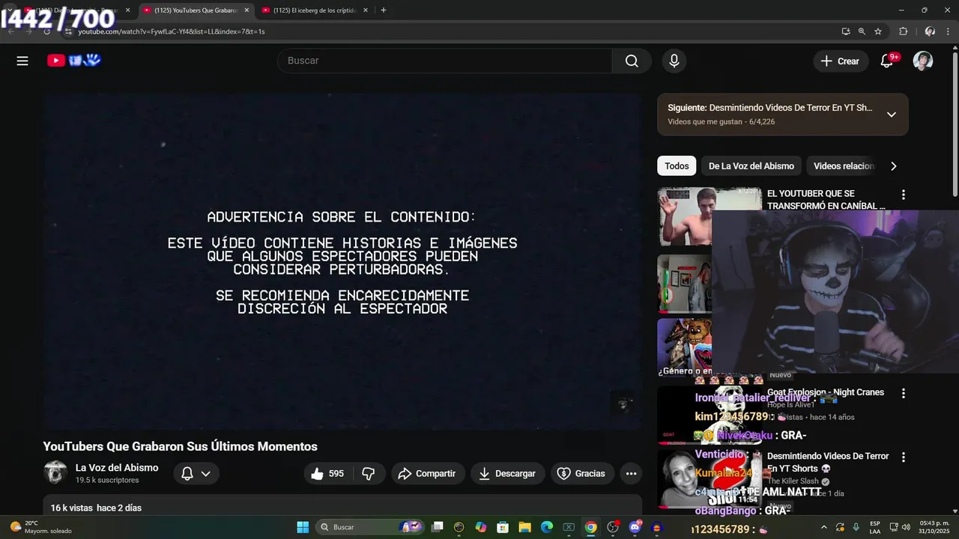
Task: Click the Crear button
Action: 841,61
